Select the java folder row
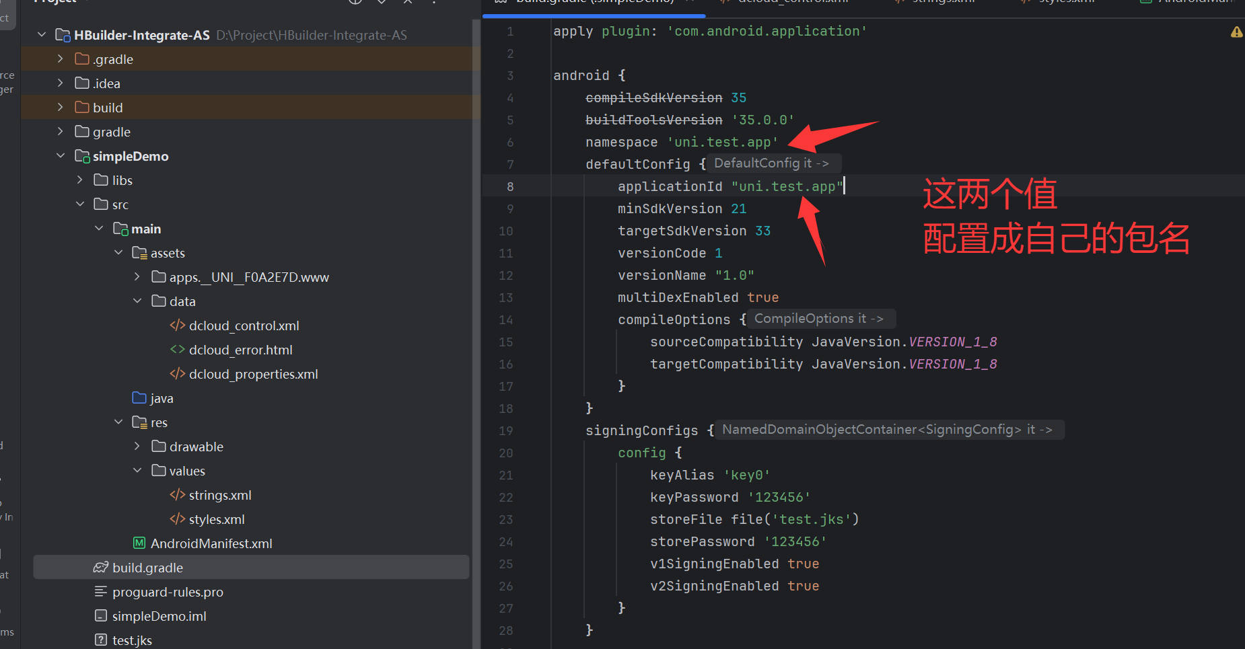 250,397
